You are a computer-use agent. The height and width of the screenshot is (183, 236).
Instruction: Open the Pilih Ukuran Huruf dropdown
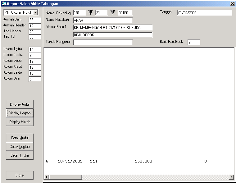[35, 12]
